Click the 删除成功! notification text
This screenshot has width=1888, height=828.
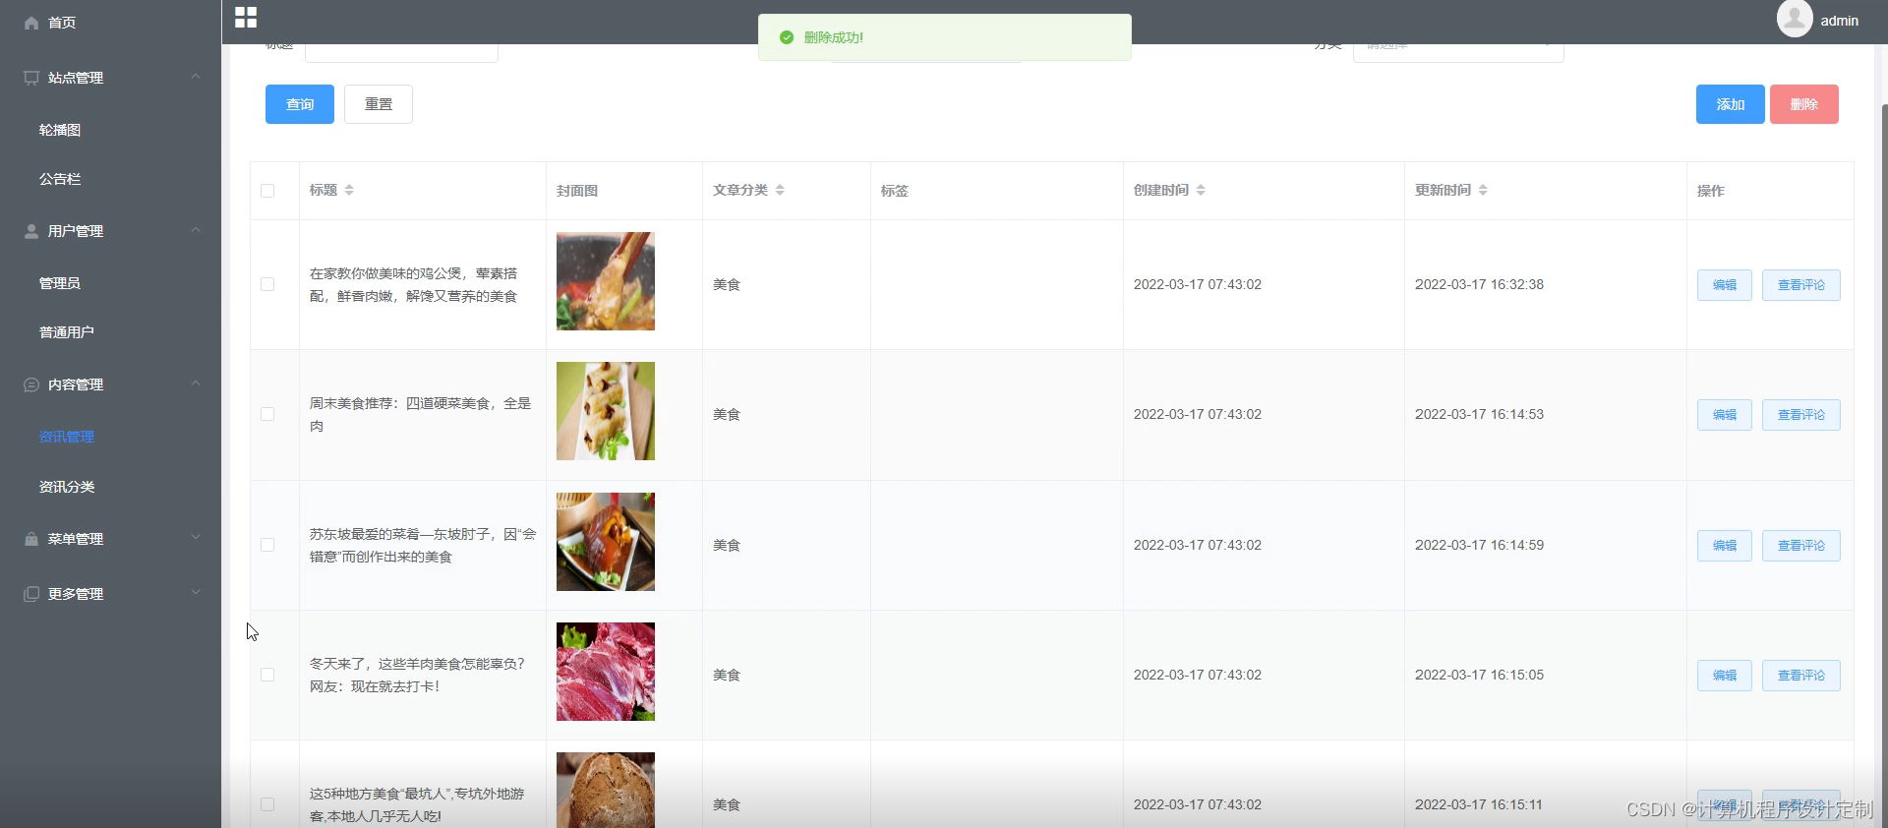834,37
